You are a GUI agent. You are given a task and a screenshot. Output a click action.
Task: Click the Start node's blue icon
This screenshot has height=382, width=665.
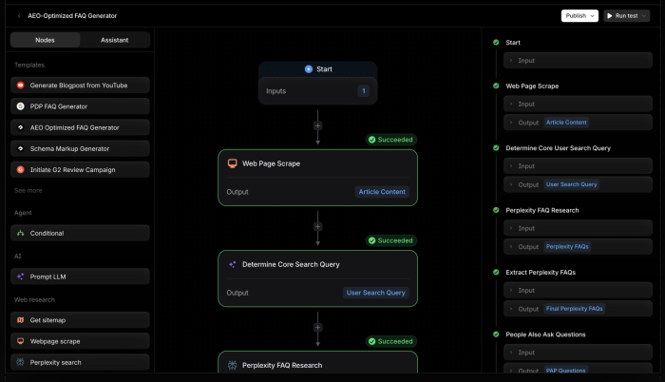click(308, 69)
